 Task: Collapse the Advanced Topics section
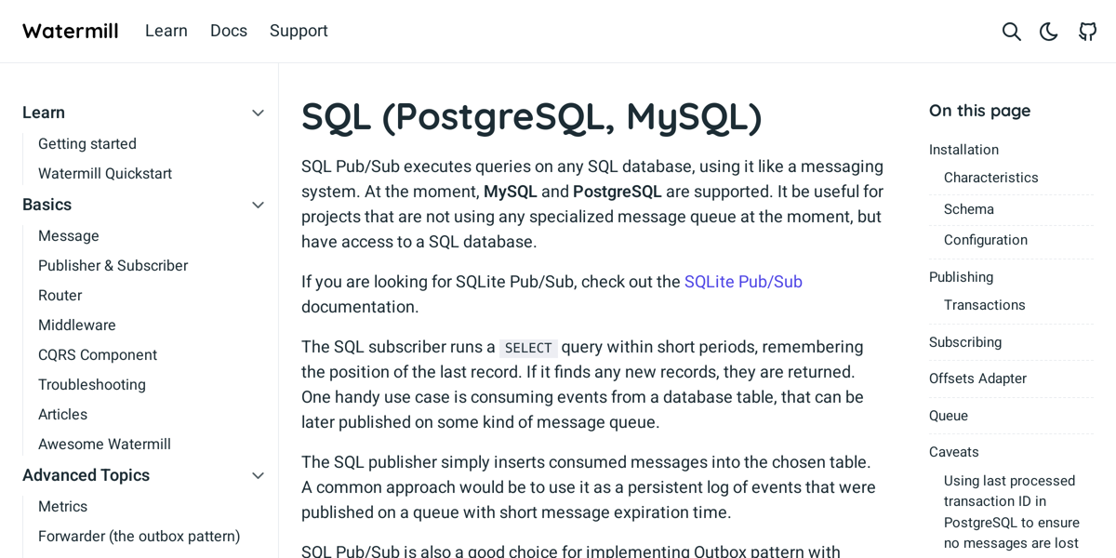[x=258, y=475]
